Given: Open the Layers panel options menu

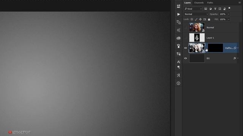Looking at the screenshot, I should click(x=240, y=3).
